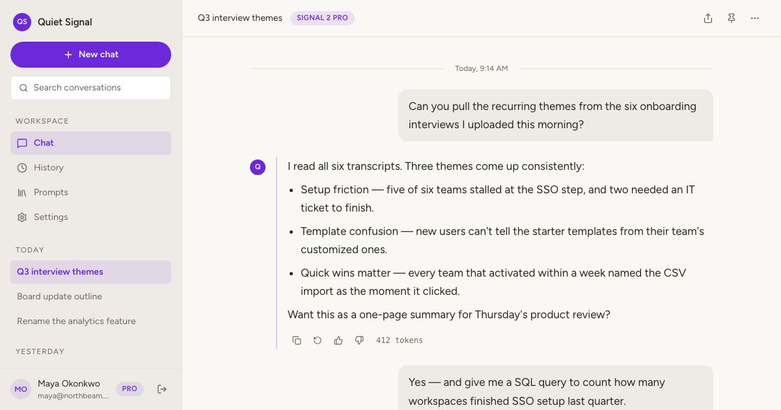Click the PRO plan badge

pyautogui.click(x=130, y=389)
